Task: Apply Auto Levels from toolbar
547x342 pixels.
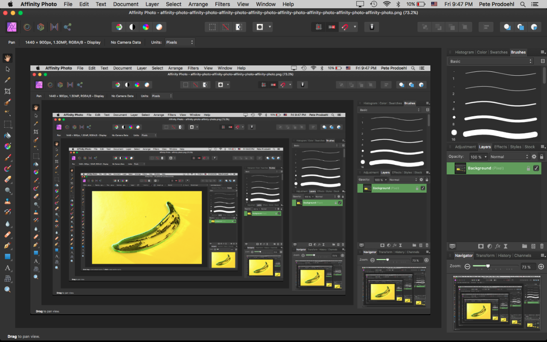Action: (x=119, y=27)
